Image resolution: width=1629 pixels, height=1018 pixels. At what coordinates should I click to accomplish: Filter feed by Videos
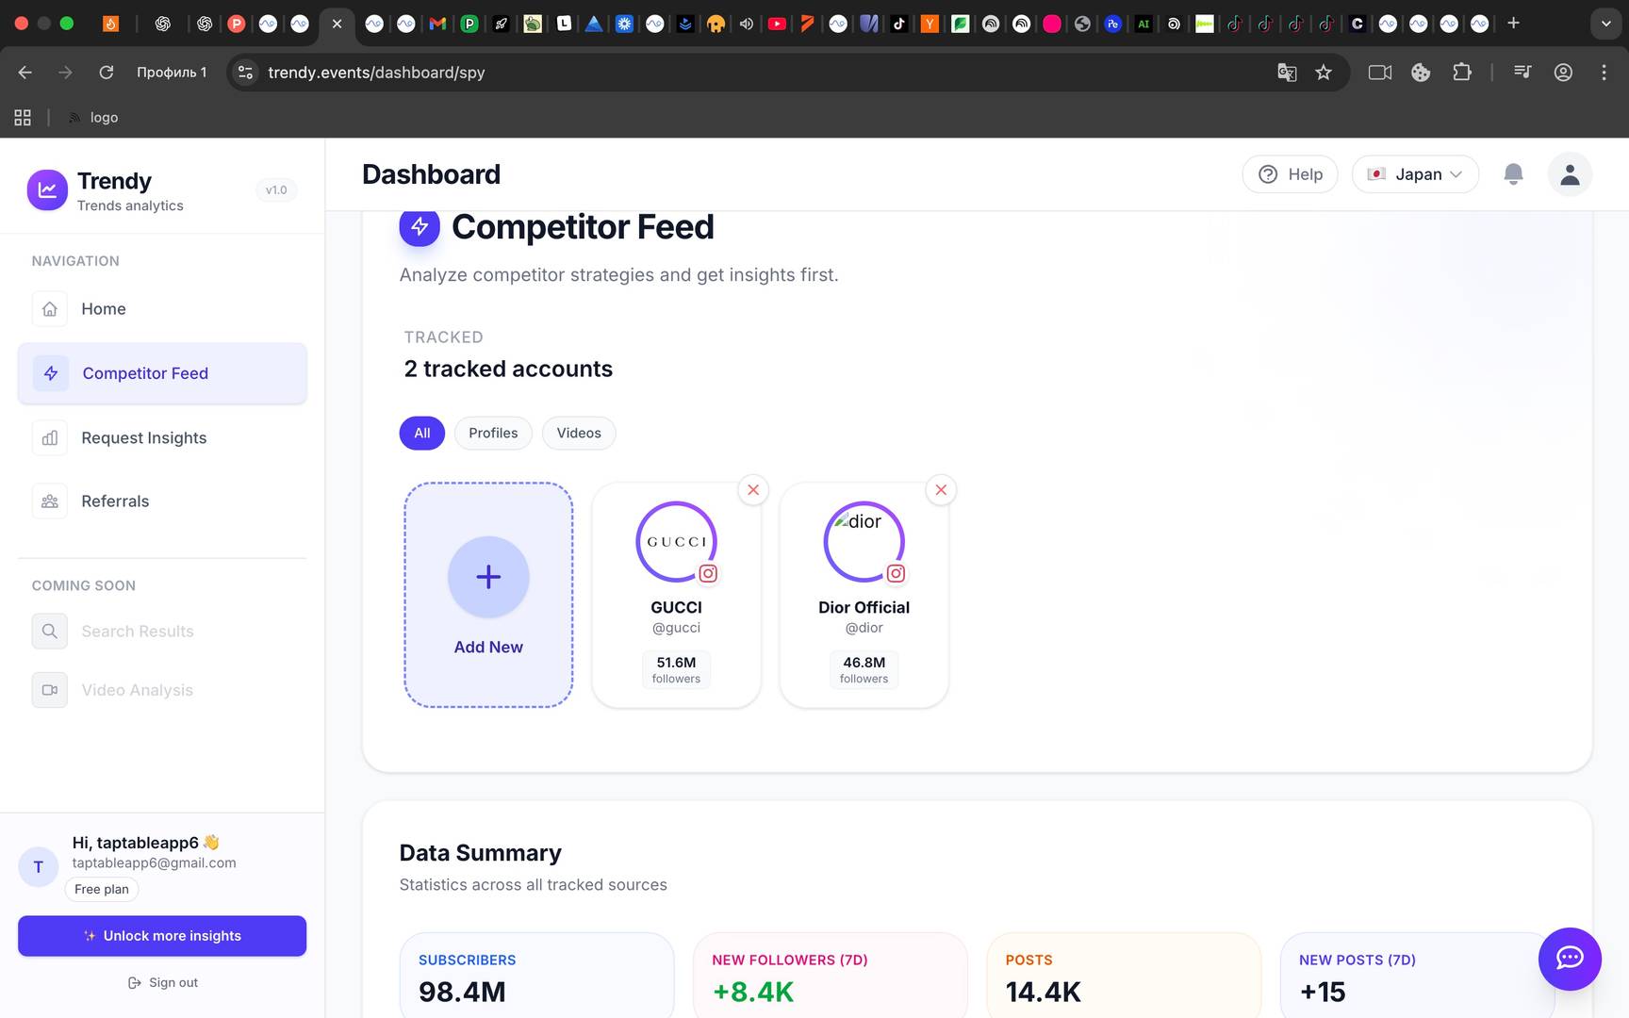tap(579, 433)
